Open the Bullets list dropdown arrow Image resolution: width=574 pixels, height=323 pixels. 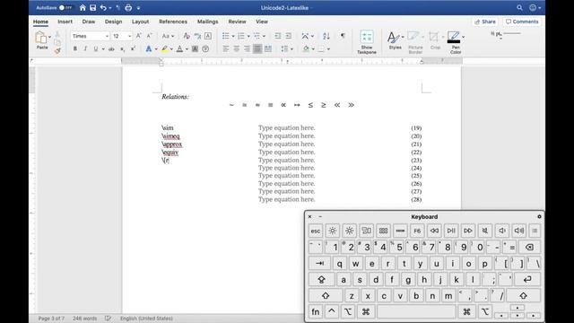pos(233,36)
